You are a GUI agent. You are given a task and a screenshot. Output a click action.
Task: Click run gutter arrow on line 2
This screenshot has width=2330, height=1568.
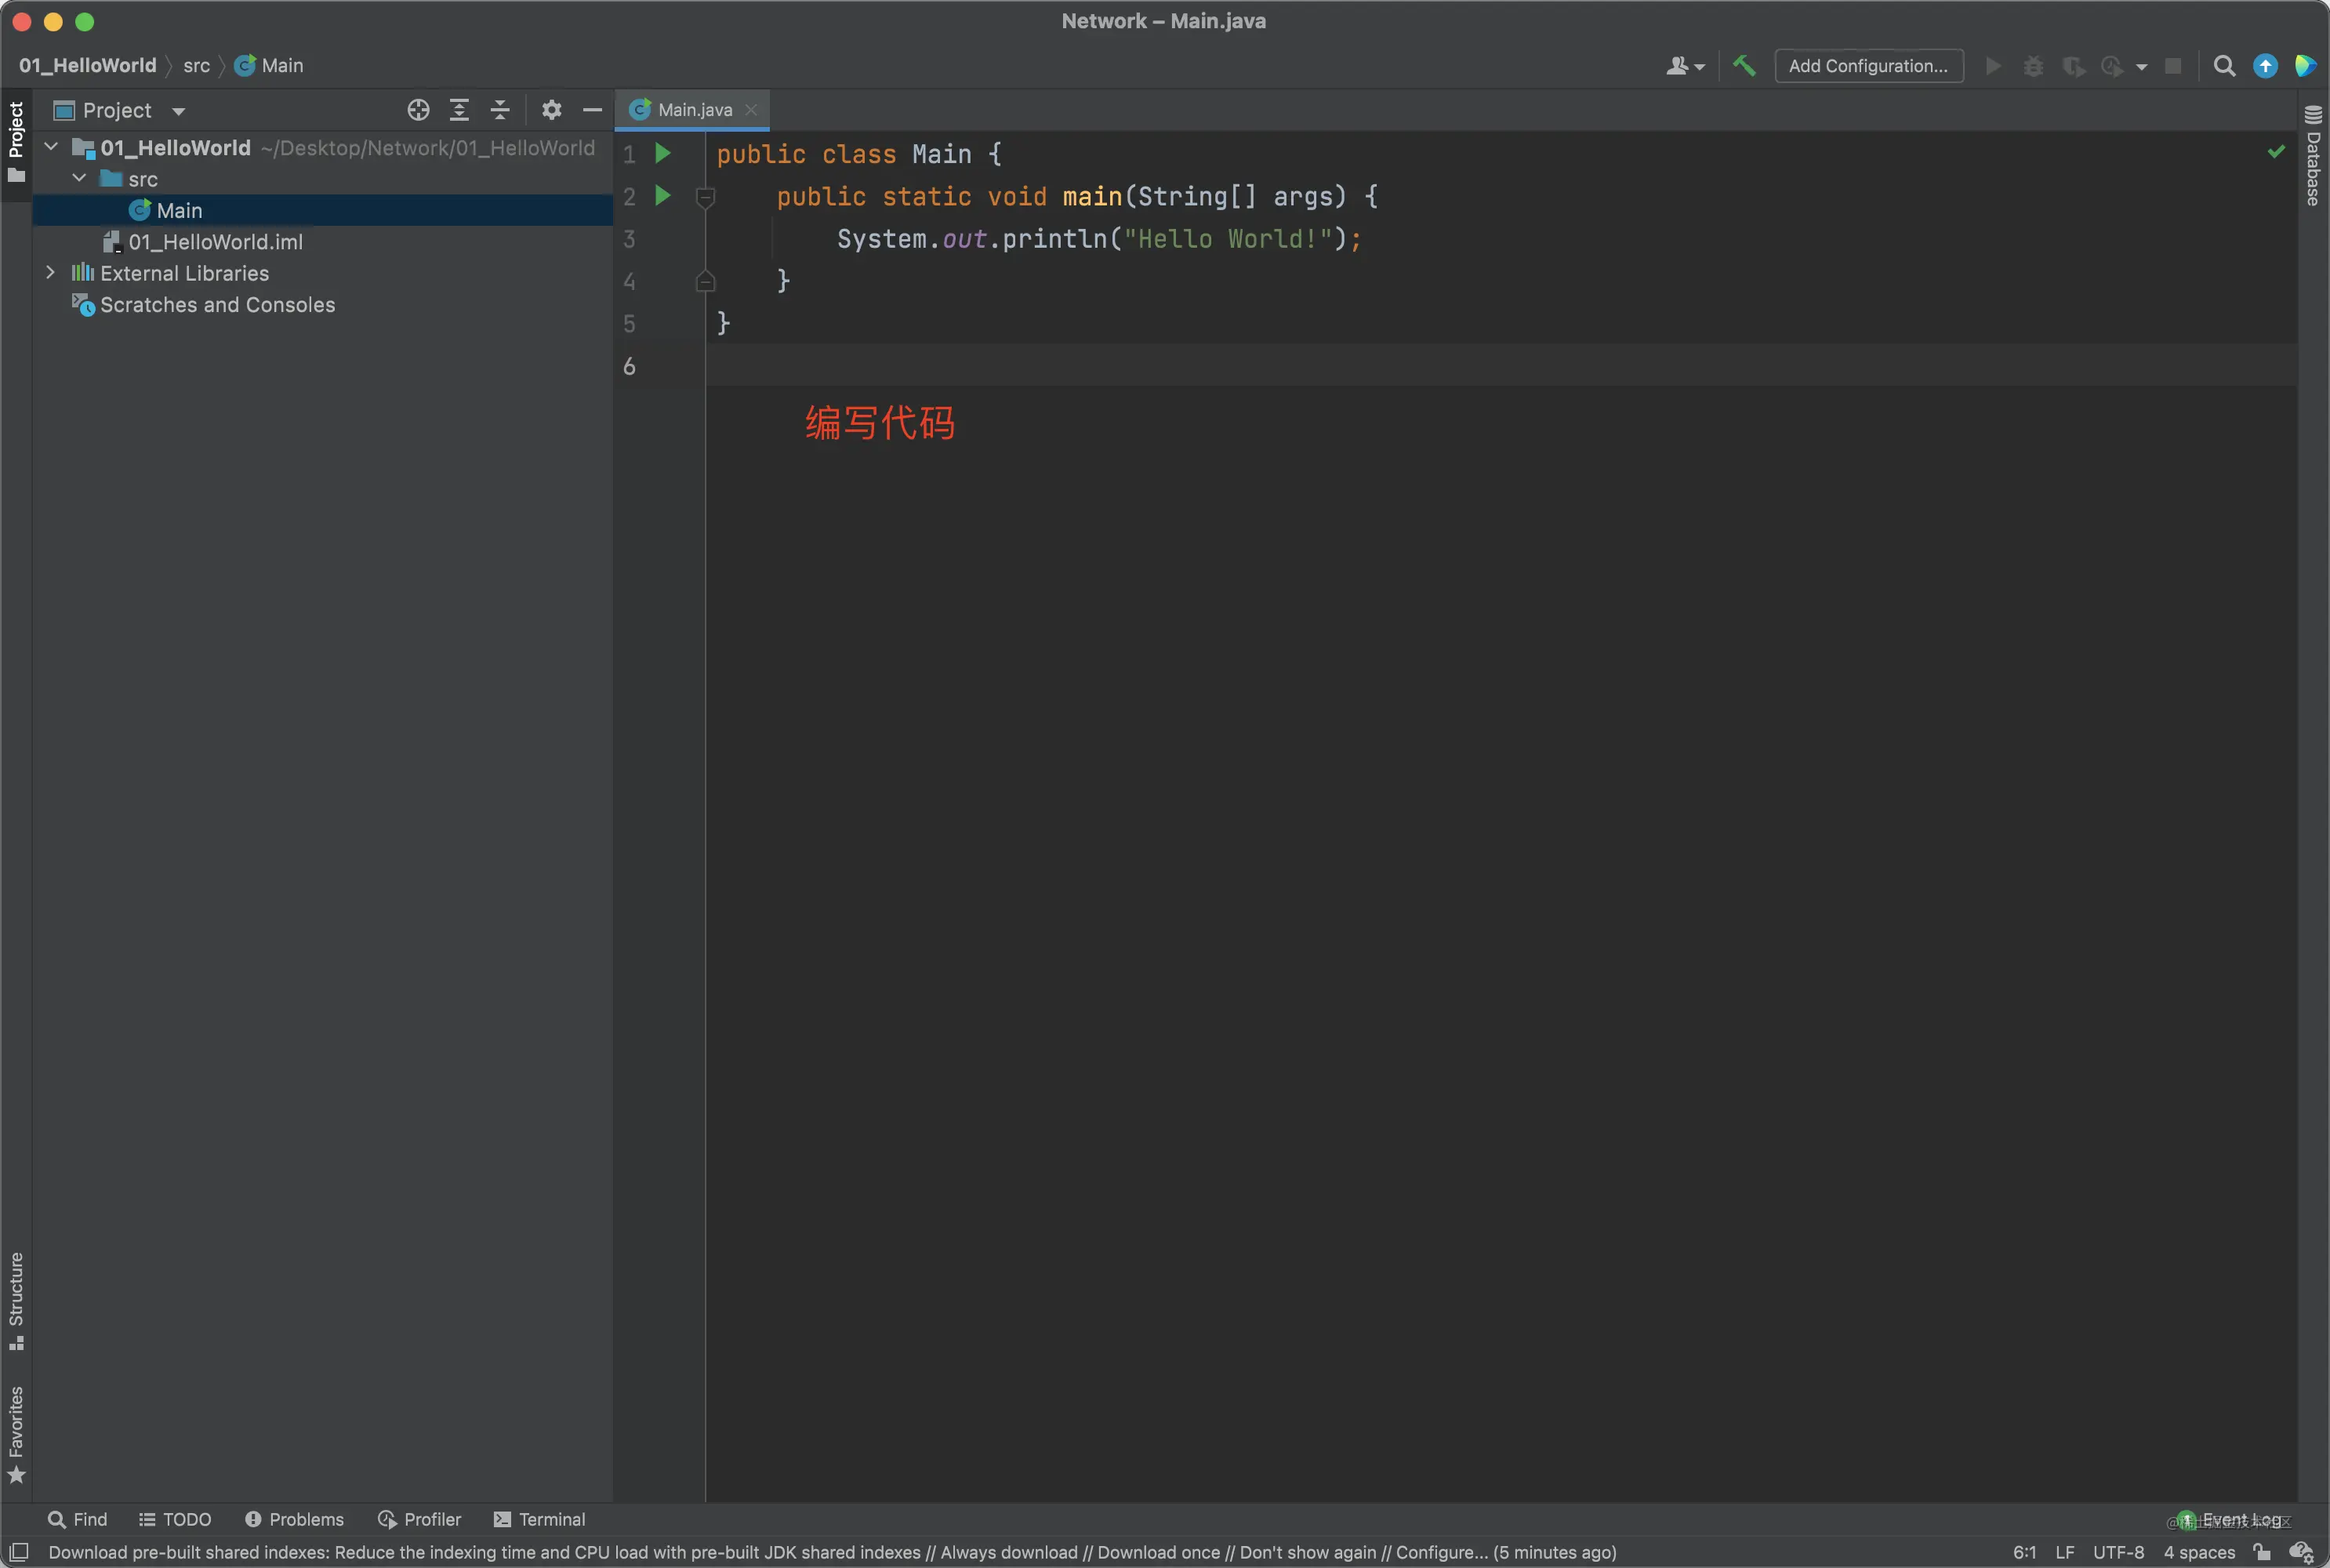(662, 195)
